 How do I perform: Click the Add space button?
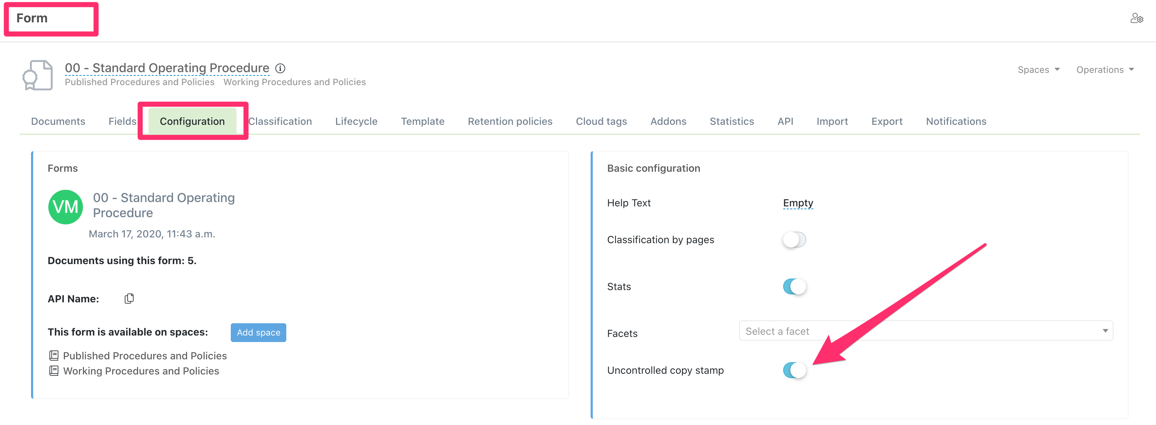click(258, 332)
